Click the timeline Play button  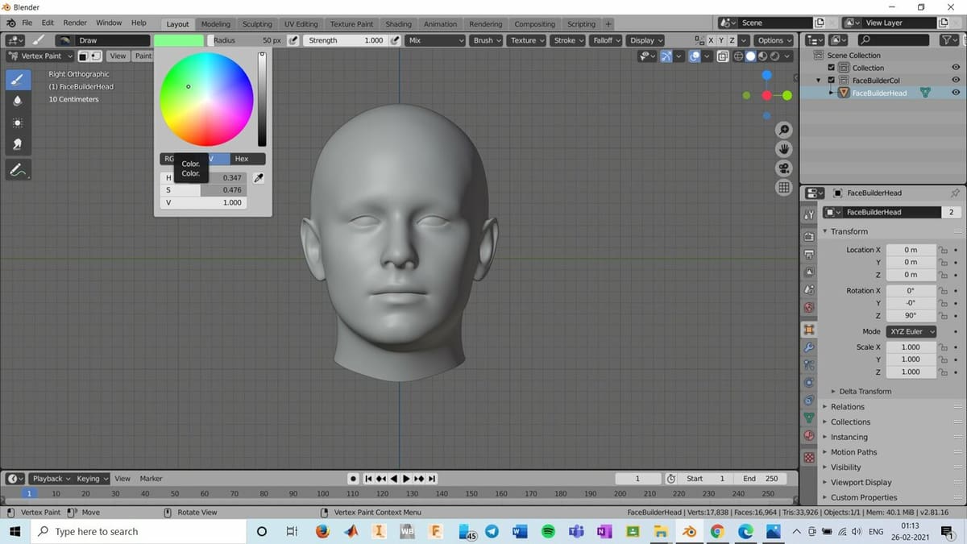pos(406,479)
